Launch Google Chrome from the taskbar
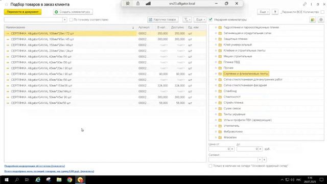The width and height of the screenshot is (327, 184). [x=69, y=180]
